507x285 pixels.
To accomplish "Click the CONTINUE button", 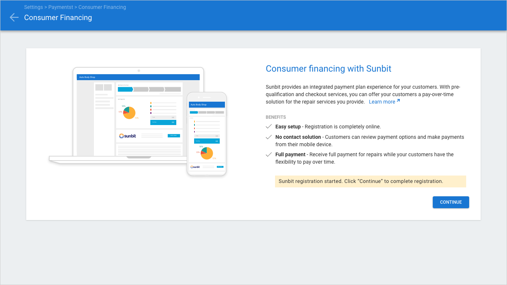I will click(x=451, y=202).
